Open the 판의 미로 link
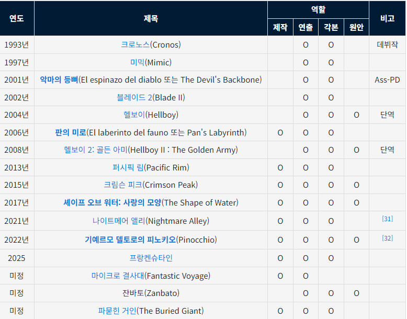This screenshot has height=319, width=407. tap(71, 133)
